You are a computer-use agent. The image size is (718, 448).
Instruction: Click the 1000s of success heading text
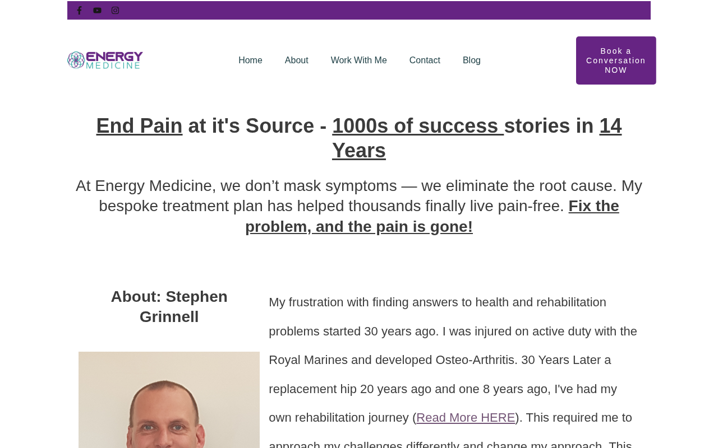(418, 125)
